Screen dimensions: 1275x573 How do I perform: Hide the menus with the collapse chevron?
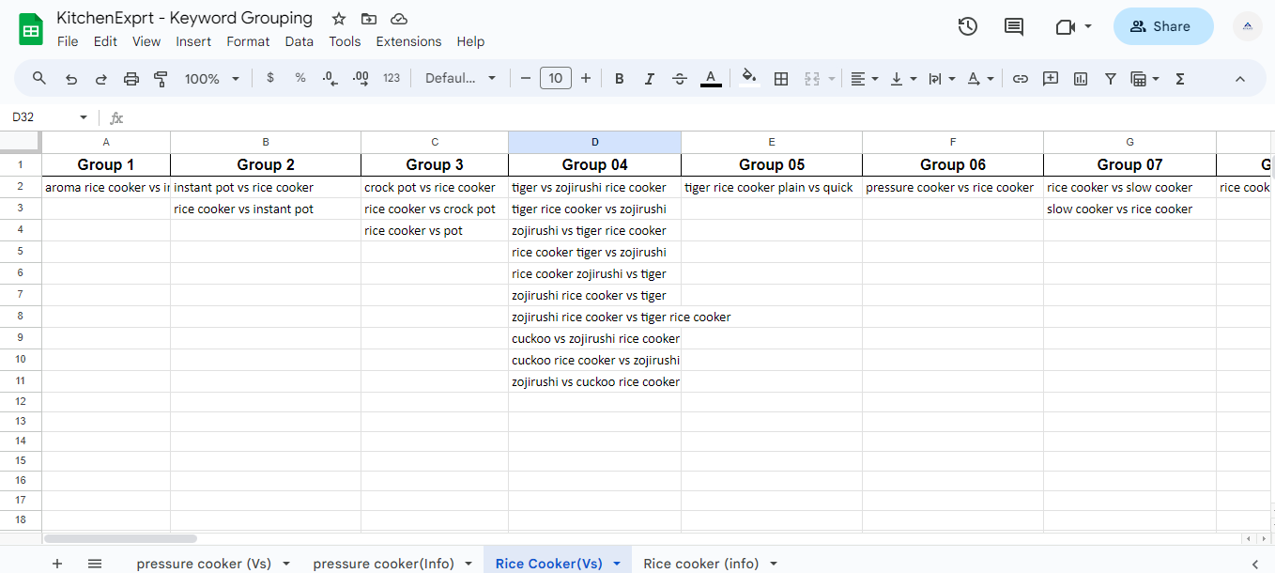coord(1239,79)
